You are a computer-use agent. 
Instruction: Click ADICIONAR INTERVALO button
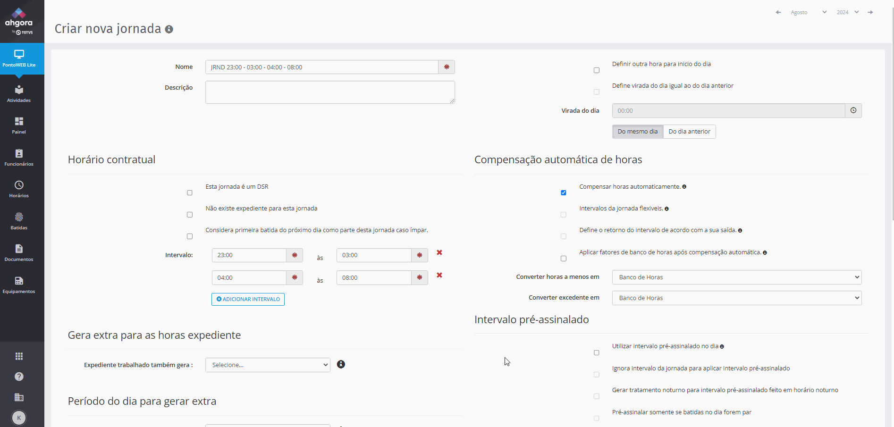click(x=248, y=299)
